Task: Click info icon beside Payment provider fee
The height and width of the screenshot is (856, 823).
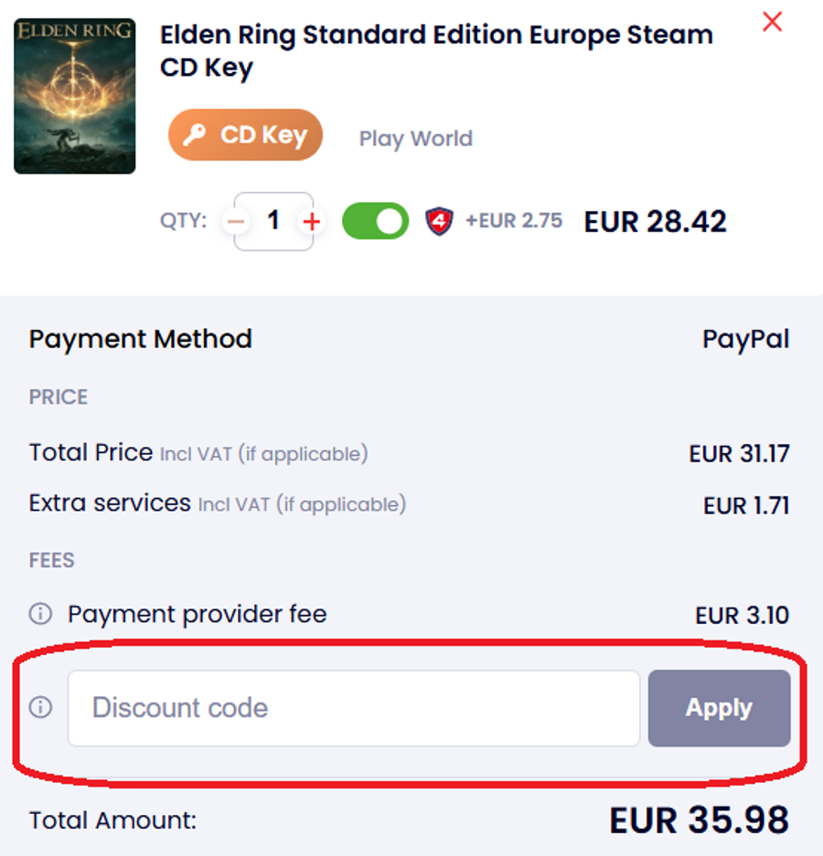Action: (40, 614)
